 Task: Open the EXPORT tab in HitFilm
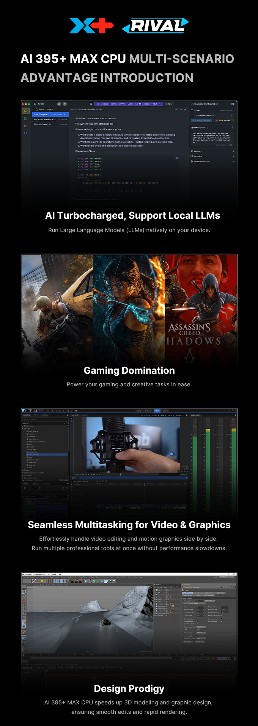click(x=165, y=411)
